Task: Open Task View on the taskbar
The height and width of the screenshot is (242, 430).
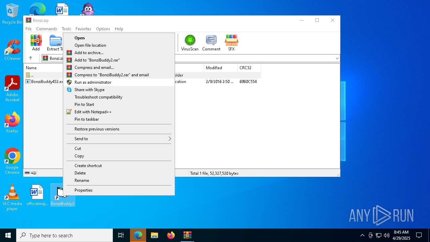Action: coord(121,235)
